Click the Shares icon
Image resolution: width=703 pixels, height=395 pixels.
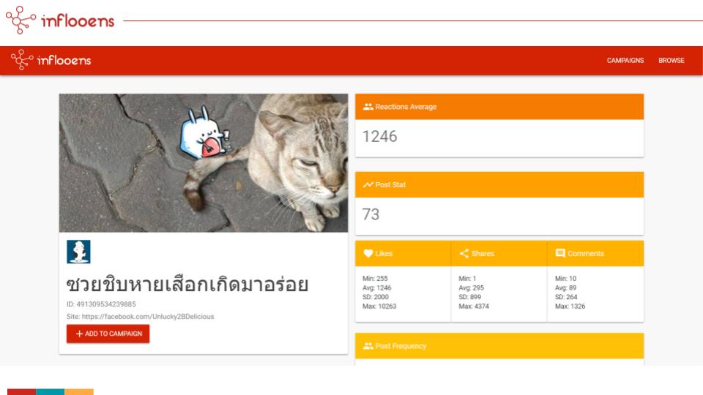point(464,254)
